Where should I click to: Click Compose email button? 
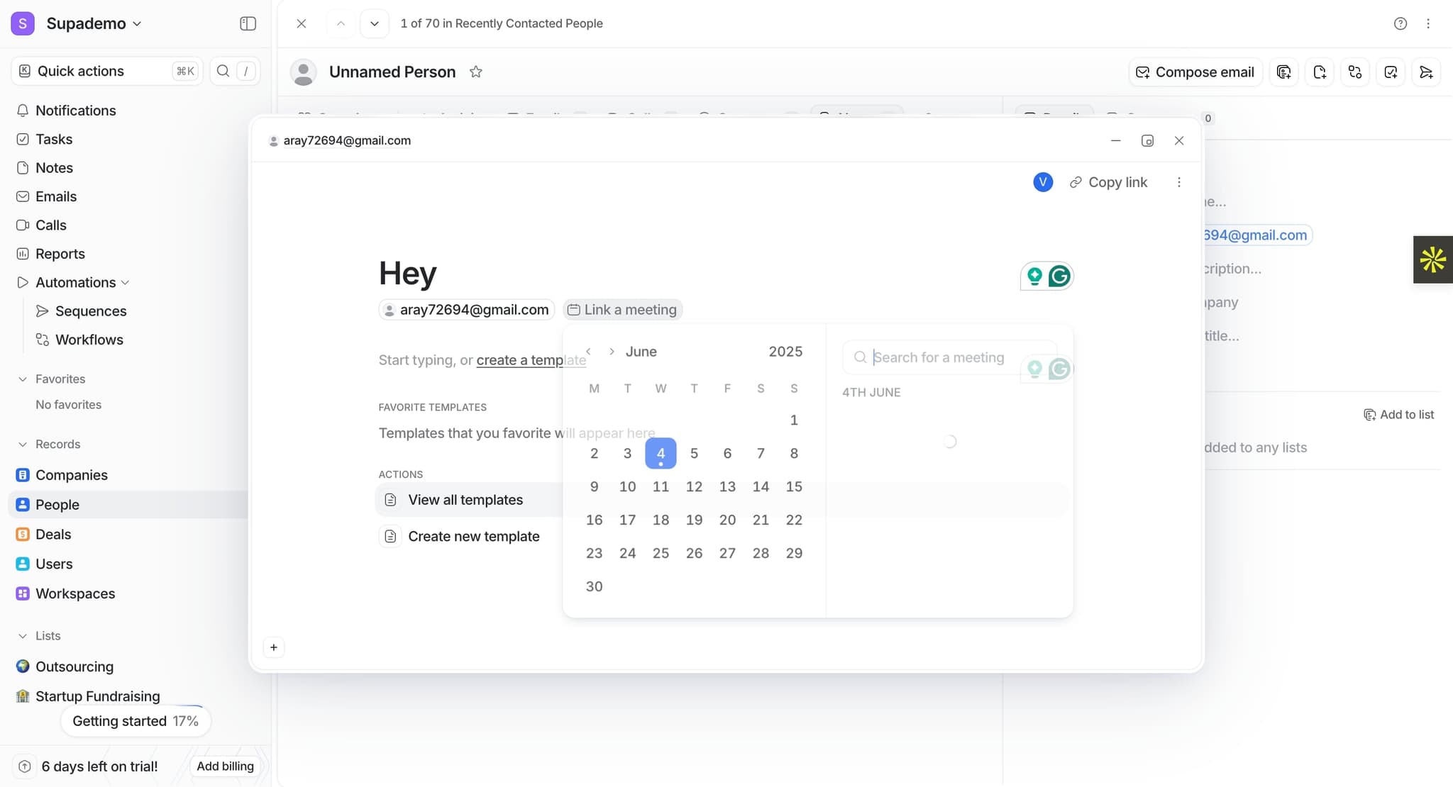click(1195, 72)
